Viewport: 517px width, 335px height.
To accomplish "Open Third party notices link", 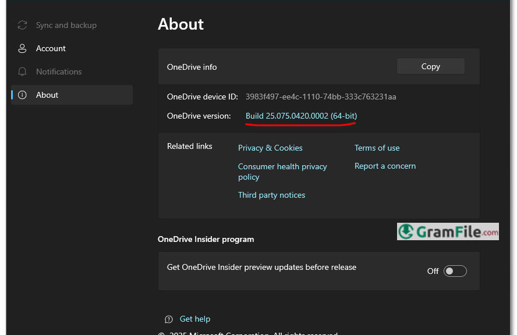I will pyautogui.click(x=271, y=195).
